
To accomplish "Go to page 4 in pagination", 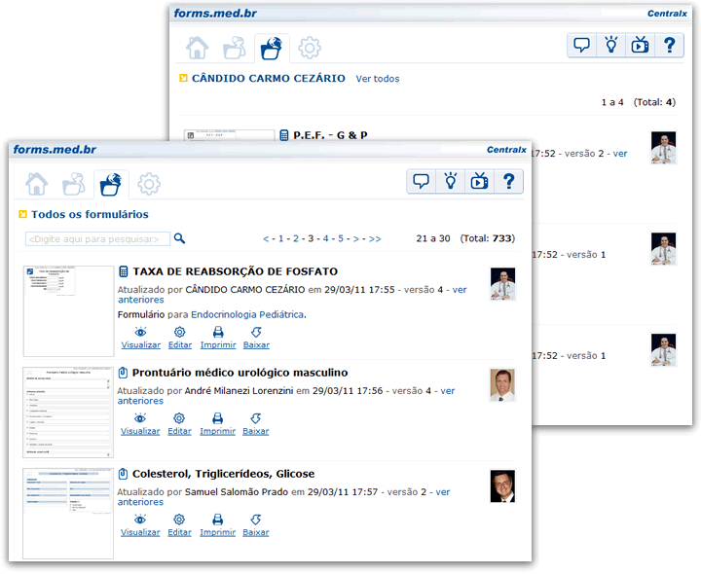I will point(325,238).
